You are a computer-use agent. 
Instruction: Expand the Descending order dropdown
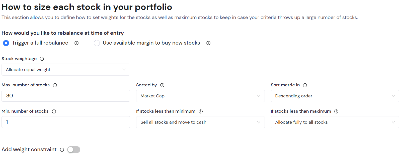pyautogui.click(x=335, y=96)
